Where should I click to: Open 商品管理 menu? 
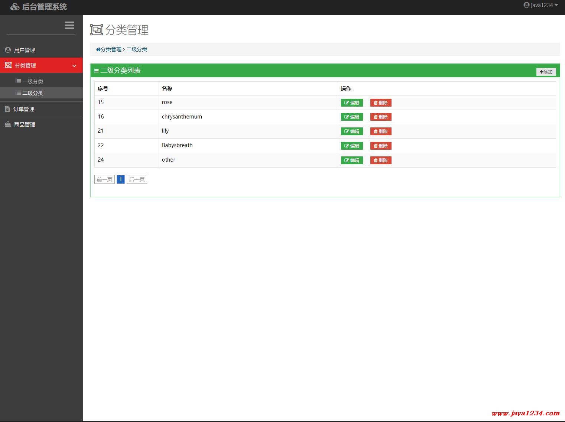(x=41, y=124)
